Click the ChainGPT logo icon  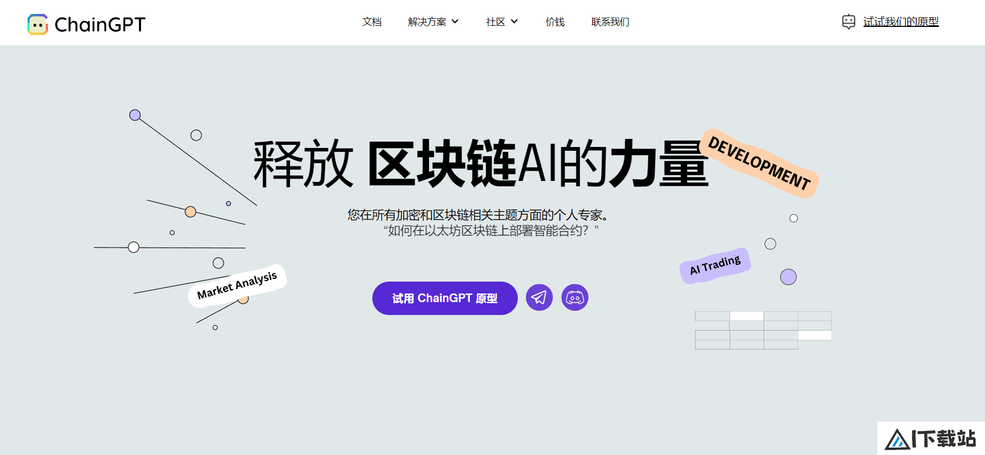click(38, 24)
